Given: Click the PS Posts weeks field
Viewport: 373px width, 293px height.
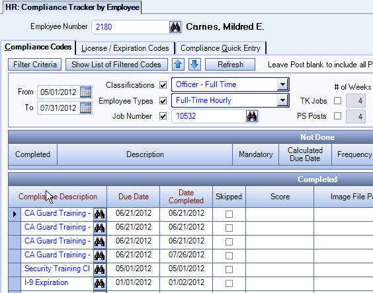Looking at the screenshot, I should click(x=356, y=116).
